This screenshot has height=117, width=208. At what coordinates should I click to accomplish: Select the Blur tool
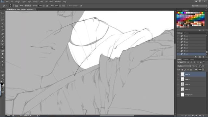(2, 54)
